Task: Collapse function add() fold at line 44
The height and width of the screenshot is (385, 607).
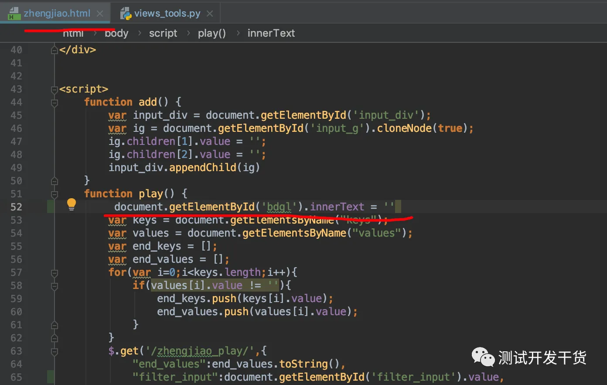Action: (x=55, y=103)
